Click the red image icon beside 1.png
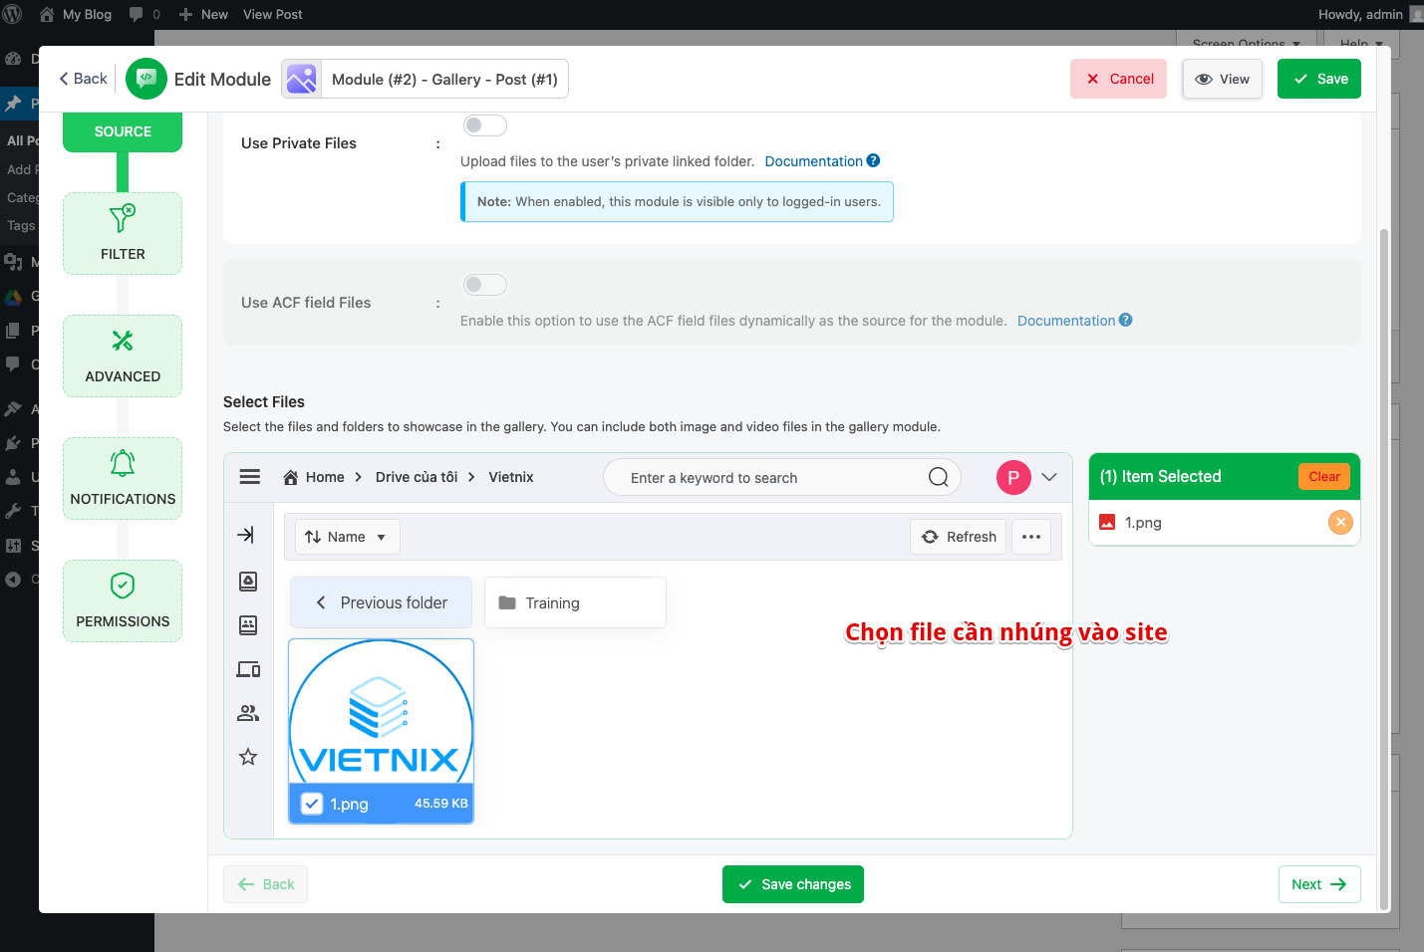Screen dimensions: 1424x952 click(x=1107, y=522)
